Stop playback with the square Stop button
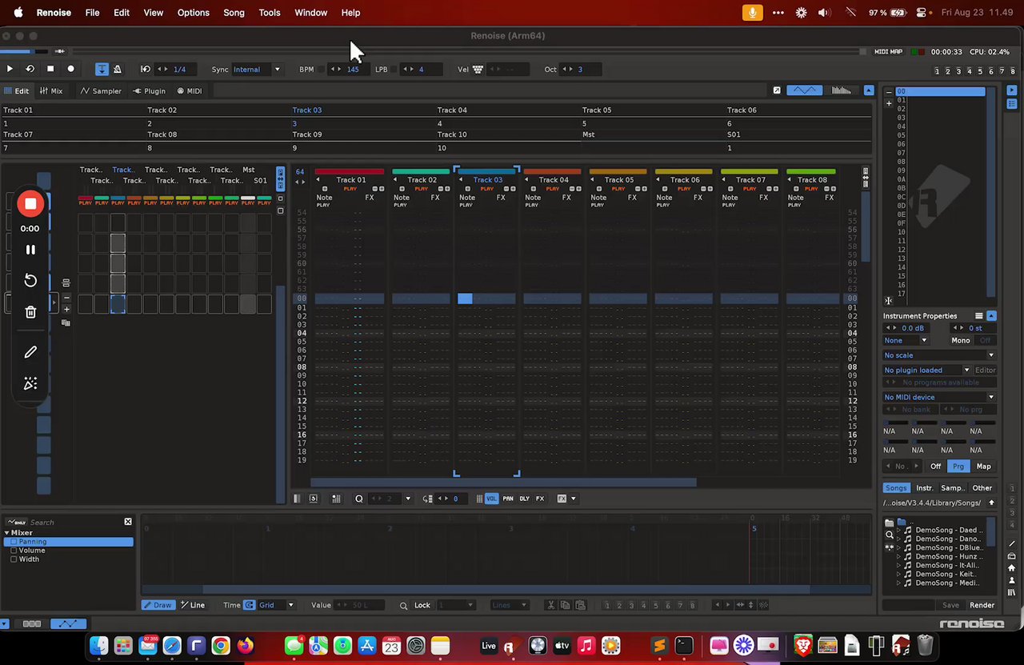This screenshot has height=665, width=1024. (x=50, y=69)
